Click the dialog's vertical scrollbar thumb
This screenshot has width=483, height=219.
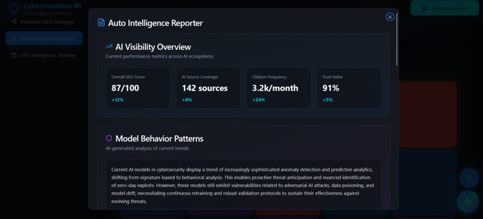click(x=397, y=39)
